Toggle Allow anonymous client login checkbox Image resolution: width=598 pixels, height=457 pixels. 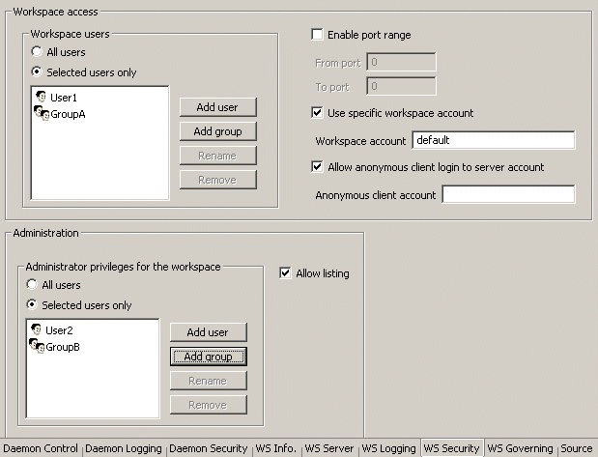pyautogui.click(x=317, y=167)
